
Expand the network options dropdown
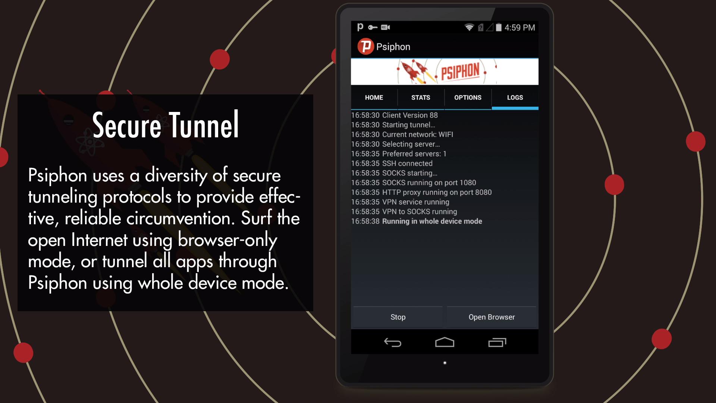468,97
